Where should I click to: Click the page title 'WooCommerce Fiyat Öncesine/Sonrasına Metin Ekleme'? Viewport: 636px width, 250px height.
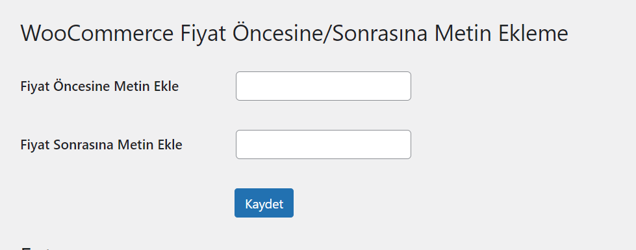point(294,33)
